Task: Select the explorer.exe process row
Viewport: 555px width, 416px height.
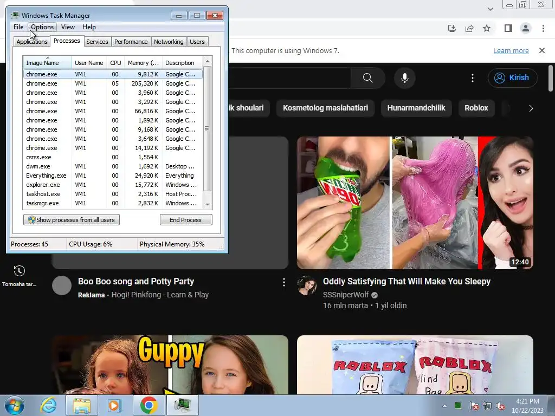Action: point(113,185)
